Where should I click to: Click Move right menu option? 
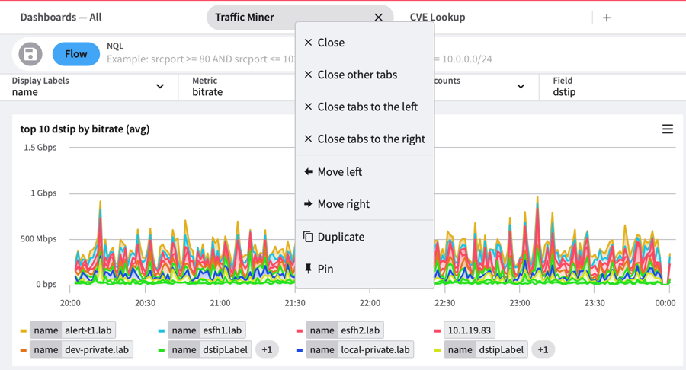pos(343,204)
